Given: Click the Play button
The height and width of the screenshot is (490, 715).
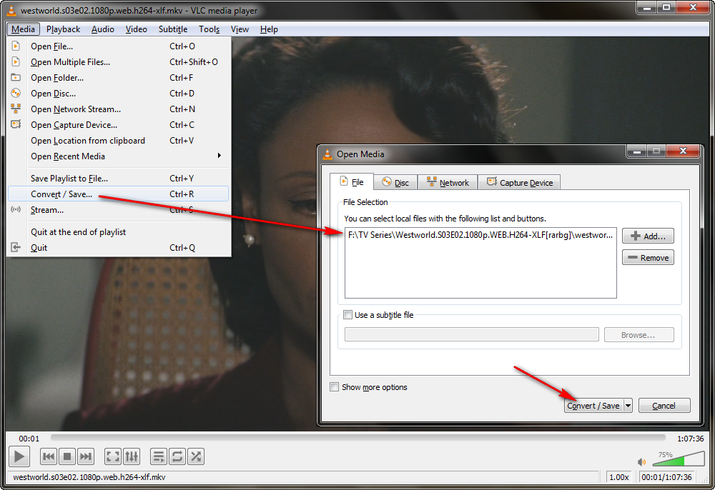Looking at the screenshot, I should pyautogui.click(x=19, y=456).
